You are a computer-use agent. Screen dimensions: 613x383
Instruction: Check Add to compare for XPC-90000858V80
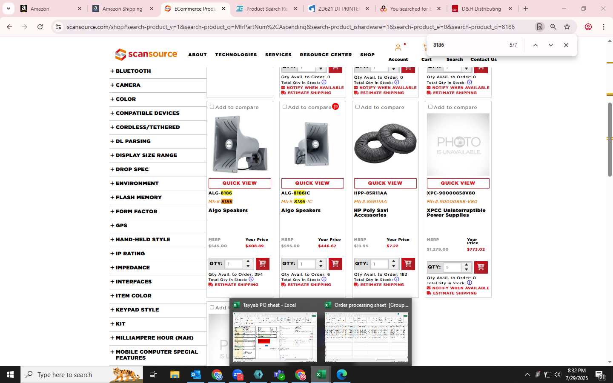pos(430,107)
